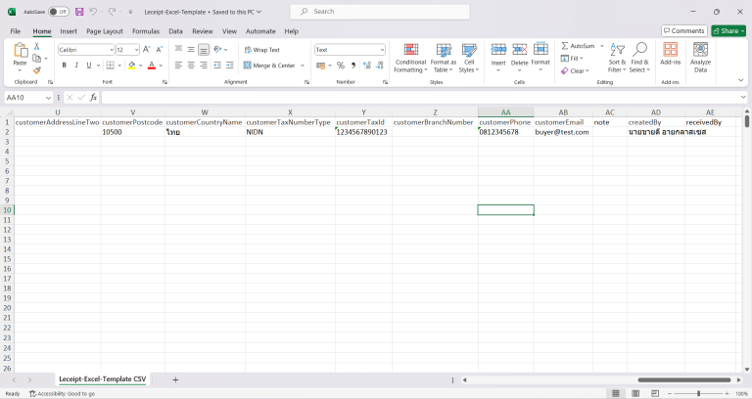Toggle the AutoSave switch
This screenshot has height=399, width=752.
pos(59,12)
